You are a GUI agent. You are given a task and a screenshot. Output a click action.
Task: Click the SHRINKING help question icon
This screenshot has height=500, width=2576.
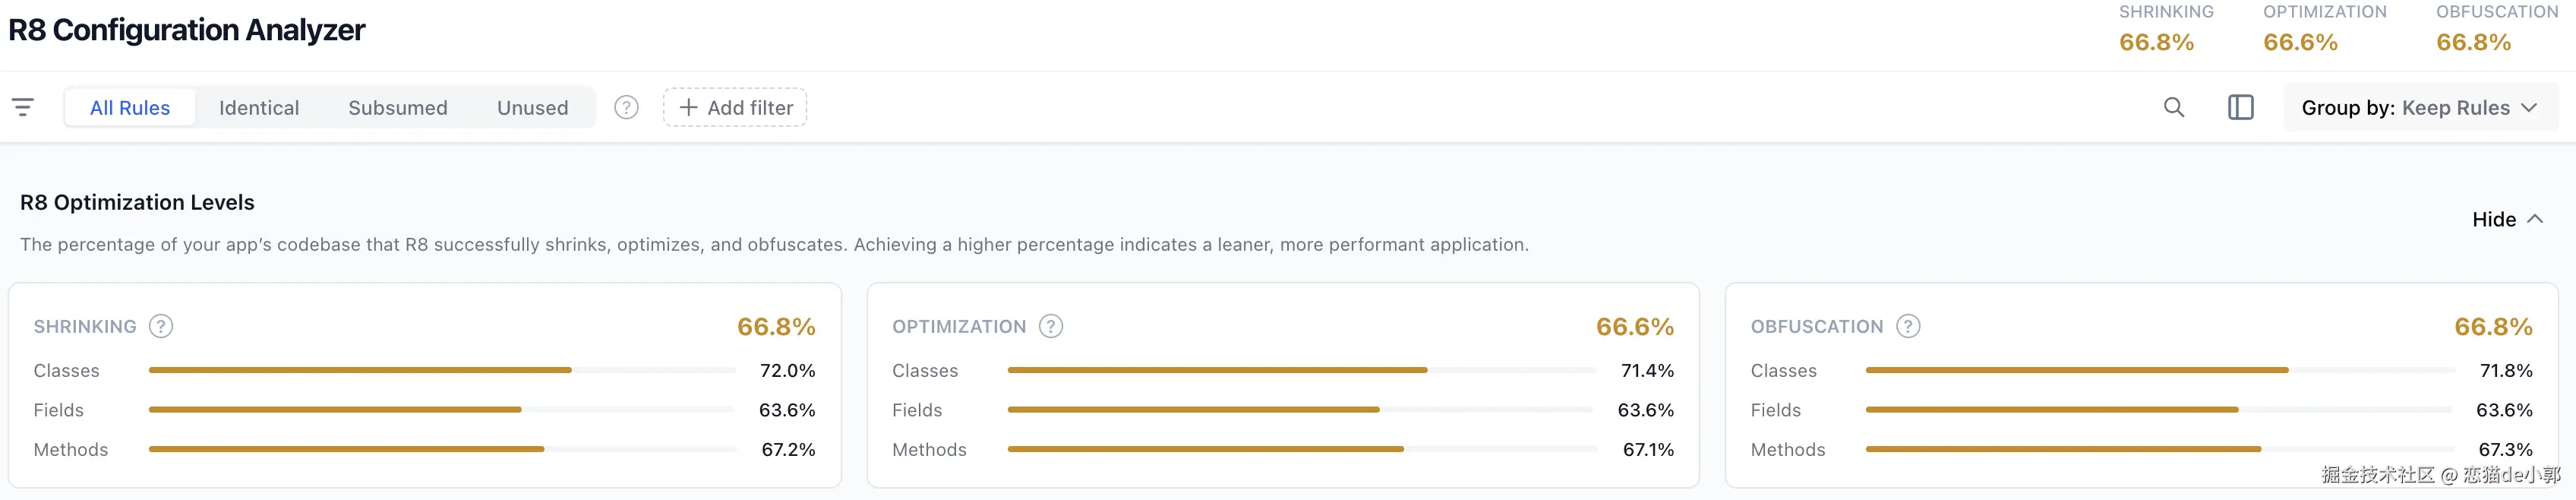coord(161,326)
